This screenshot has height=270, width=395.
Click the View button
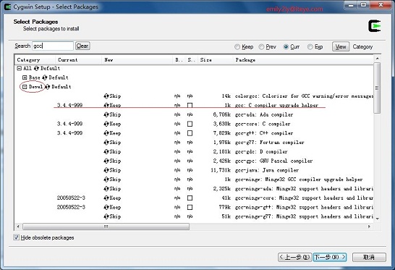point(341,46)
